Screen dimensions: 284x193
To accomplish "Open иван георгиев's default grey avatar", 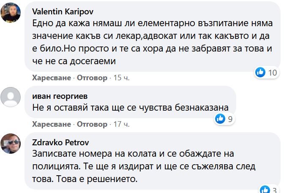I will click(x=11, y=97).
